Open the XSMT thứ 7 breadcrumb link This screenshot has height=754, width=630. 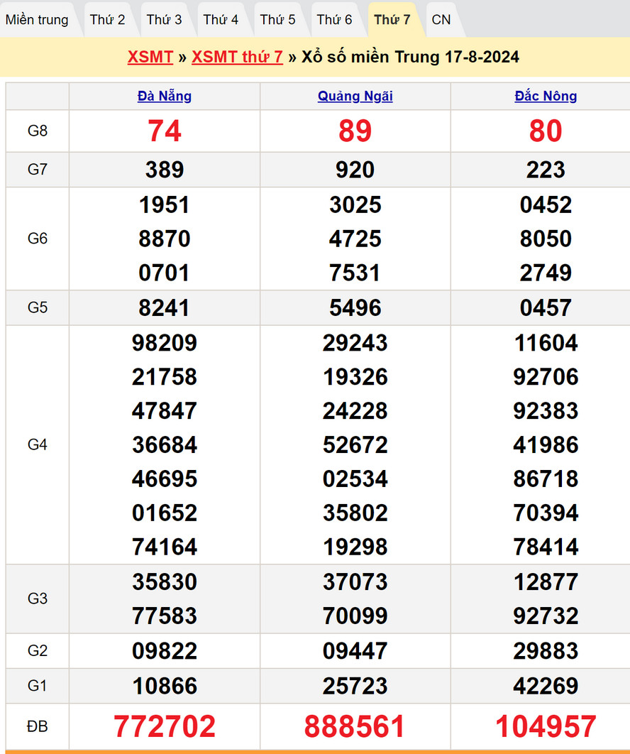point(237,58)
